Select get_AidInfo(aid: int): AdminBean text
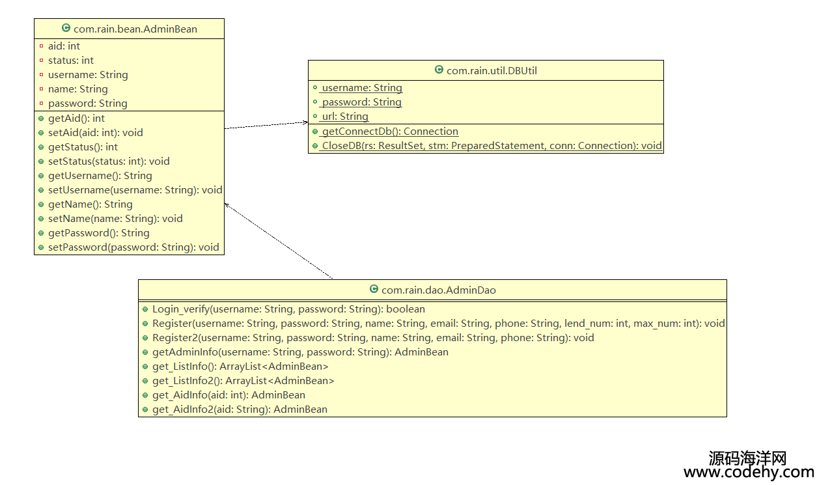This screenshot has height=485, width=817. (x=228, y=395)
